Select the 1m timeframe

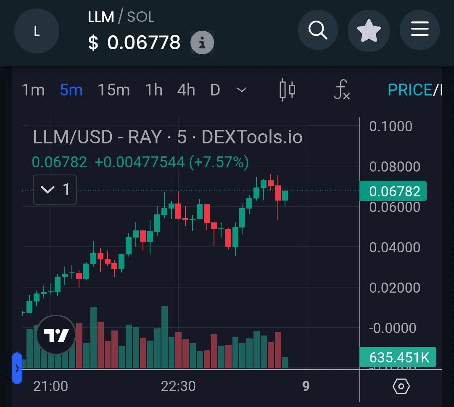pos(33,90)
